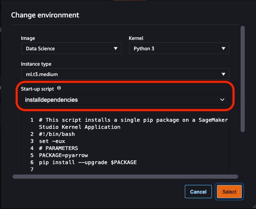The height and width of the screenshot is (209, 256).
Task: Click the # PARAMETERS comment line
Action: [58, 148]
